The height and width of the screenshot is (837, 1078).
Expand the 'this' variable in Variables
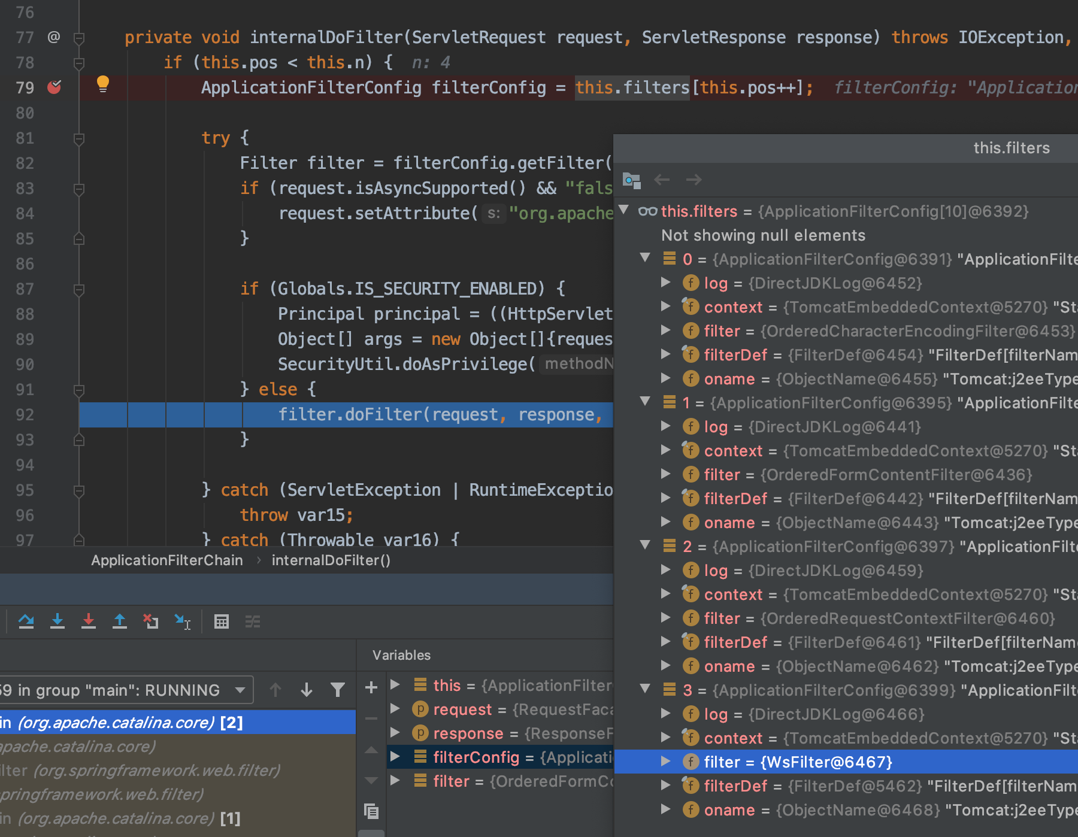pos(395,685)
